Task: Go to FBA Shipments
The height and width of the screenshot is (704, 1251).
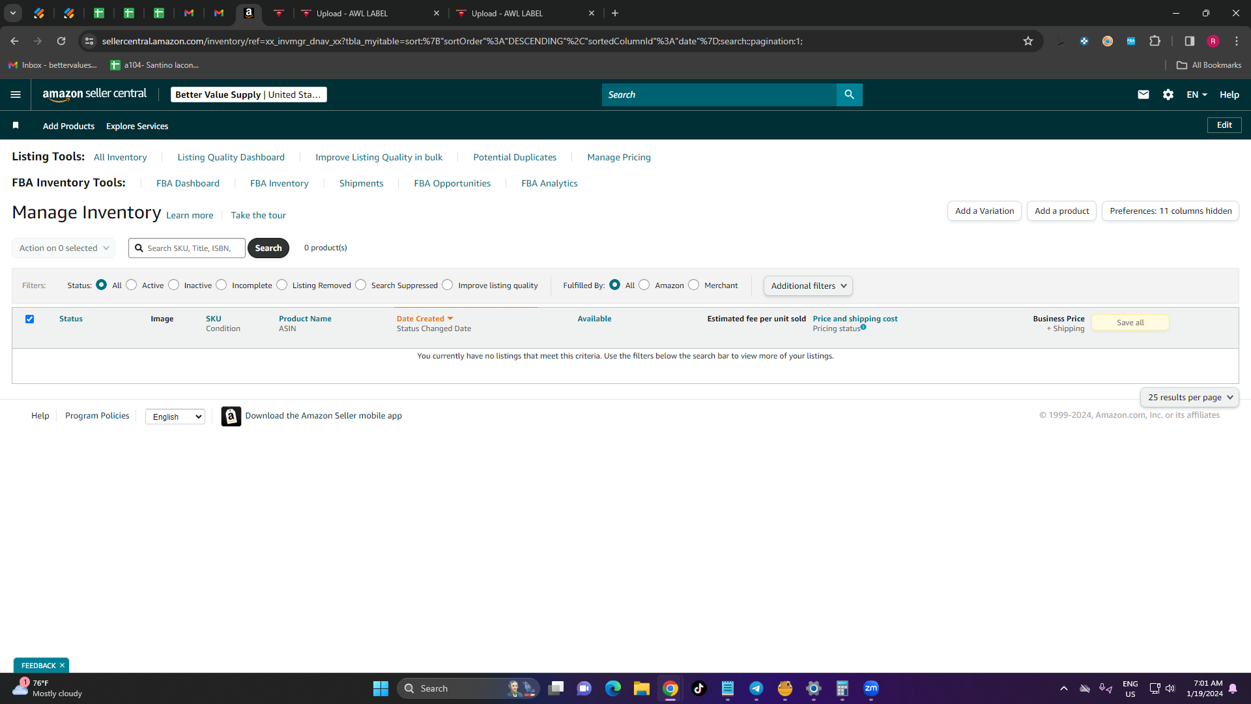Action: (361, 183)
